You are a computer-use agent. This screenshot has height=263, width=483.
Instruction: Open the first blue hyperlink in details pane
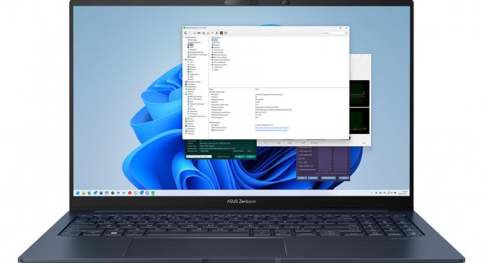(272, 128)
